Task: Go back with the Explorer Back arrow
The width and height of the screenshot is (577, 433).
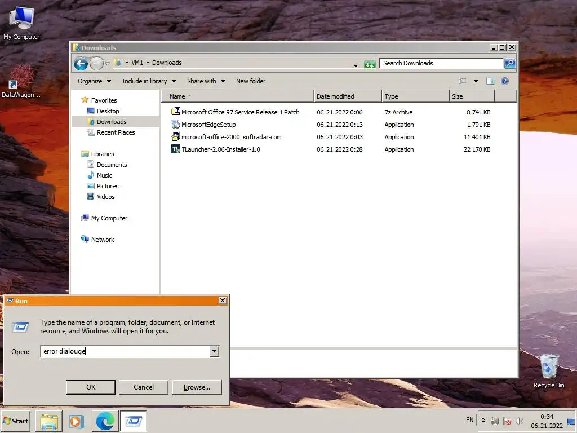Action: click(81, 63)
